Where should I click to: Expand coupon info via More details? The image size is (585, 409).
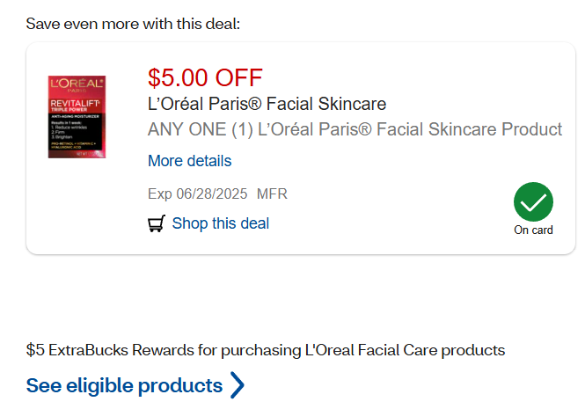click(189, 161)
